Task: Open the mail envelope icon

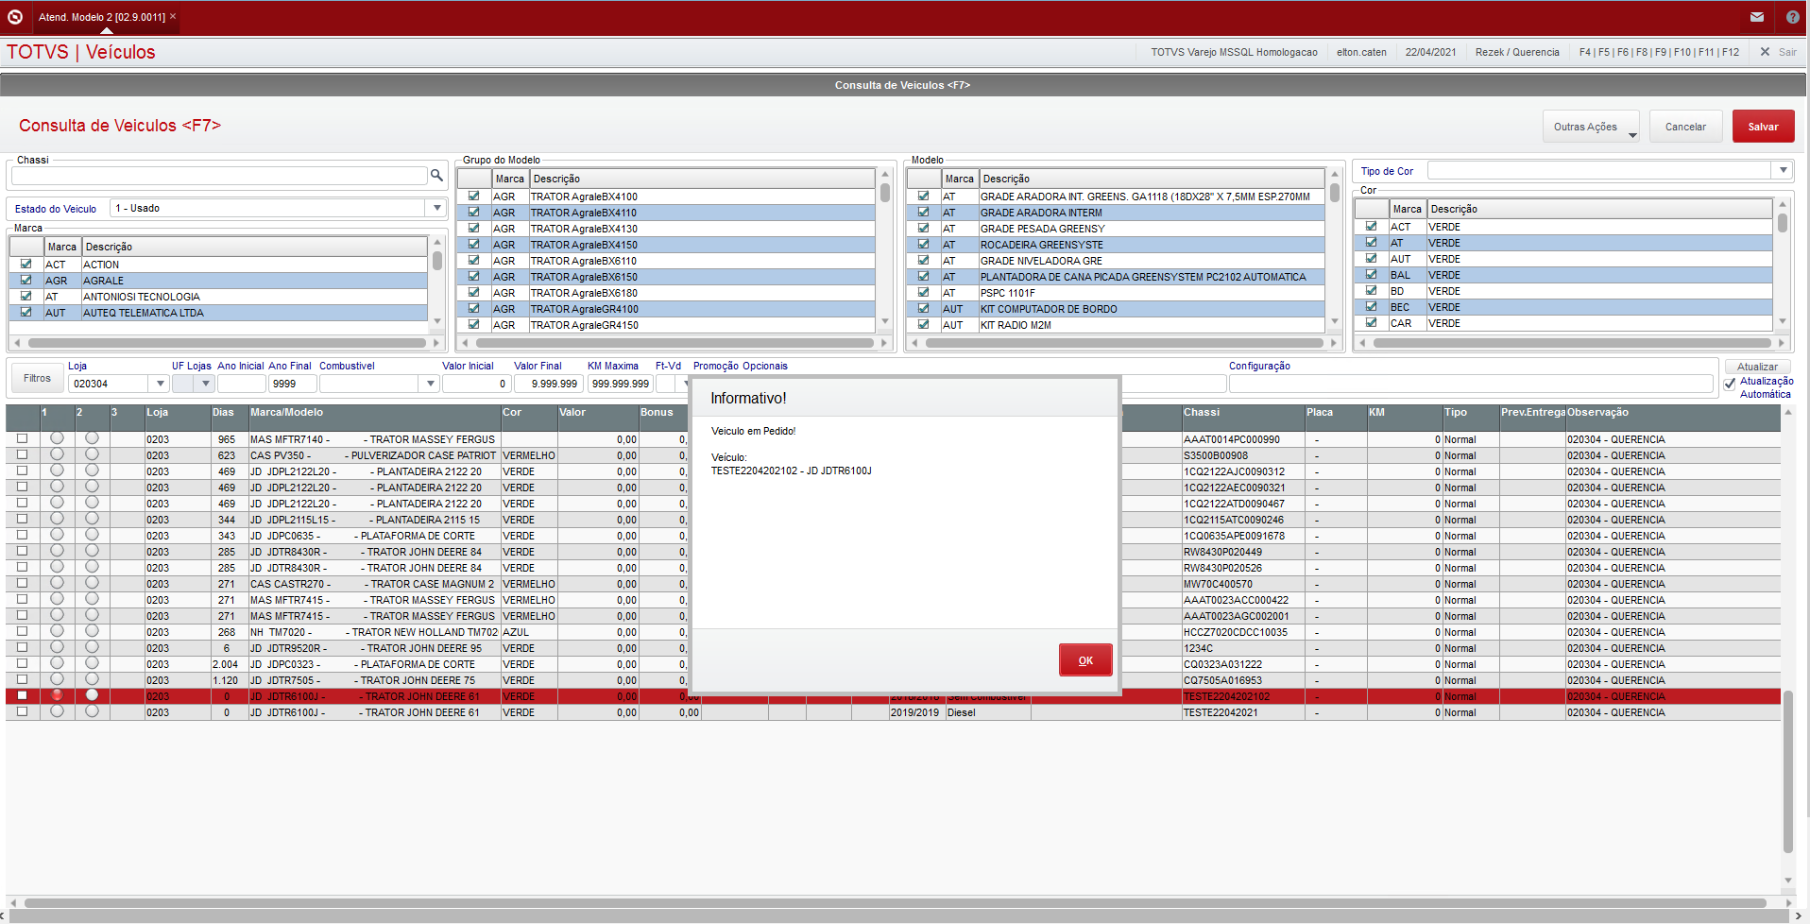Action: (x=1757, y=17)
